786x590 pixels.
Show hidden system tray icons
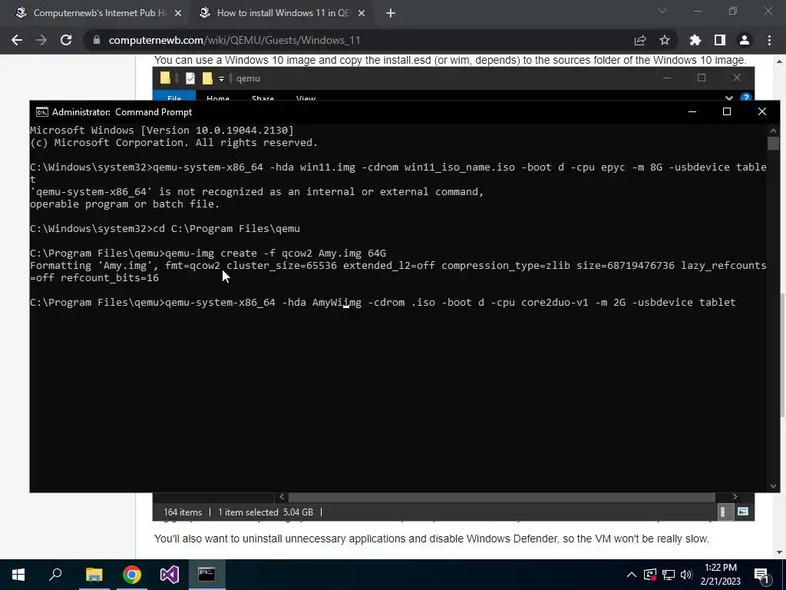pos(632,575)
